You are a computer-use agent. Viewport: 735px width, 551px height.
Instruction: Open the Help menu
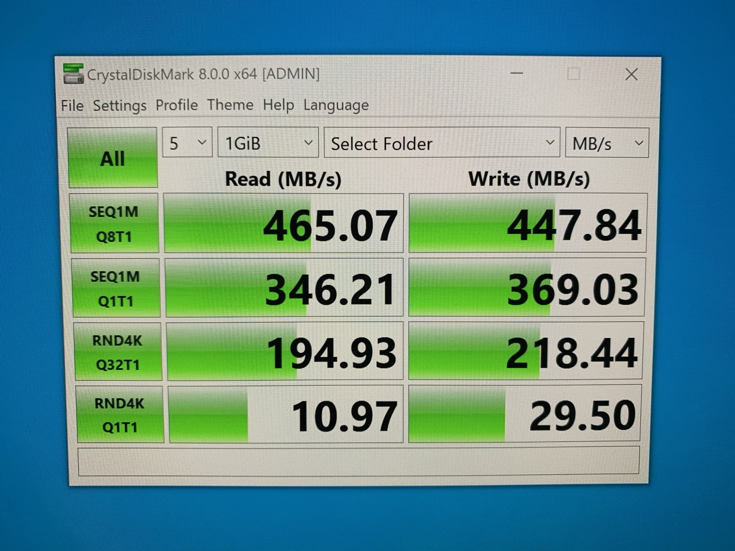(278, 105)
